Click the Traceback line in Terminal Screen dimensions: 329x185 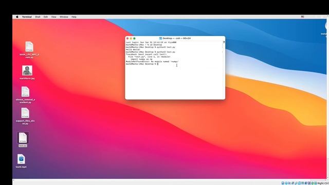pos(146,54)
